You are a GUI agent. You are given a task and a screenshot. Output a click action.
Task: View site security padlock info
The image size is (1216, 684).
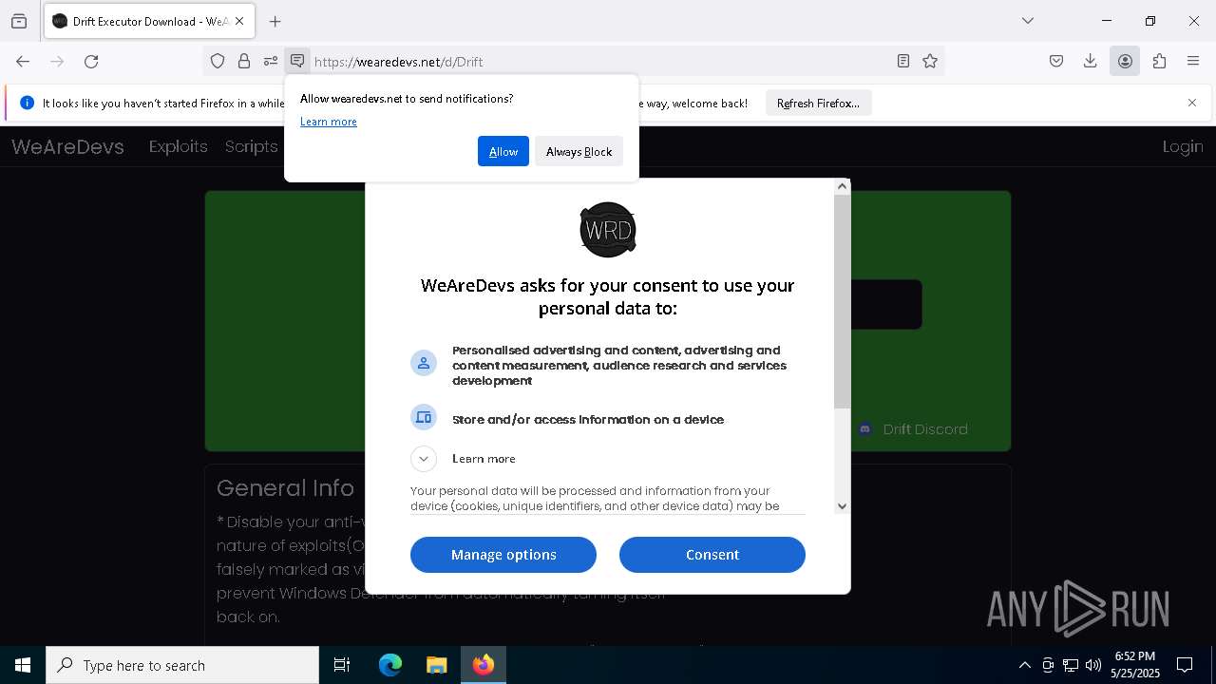244,62
